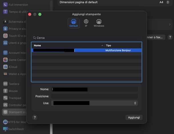Select the Default printer tab
The height and width of the screenshot is (134, 174).
(74, 23)
